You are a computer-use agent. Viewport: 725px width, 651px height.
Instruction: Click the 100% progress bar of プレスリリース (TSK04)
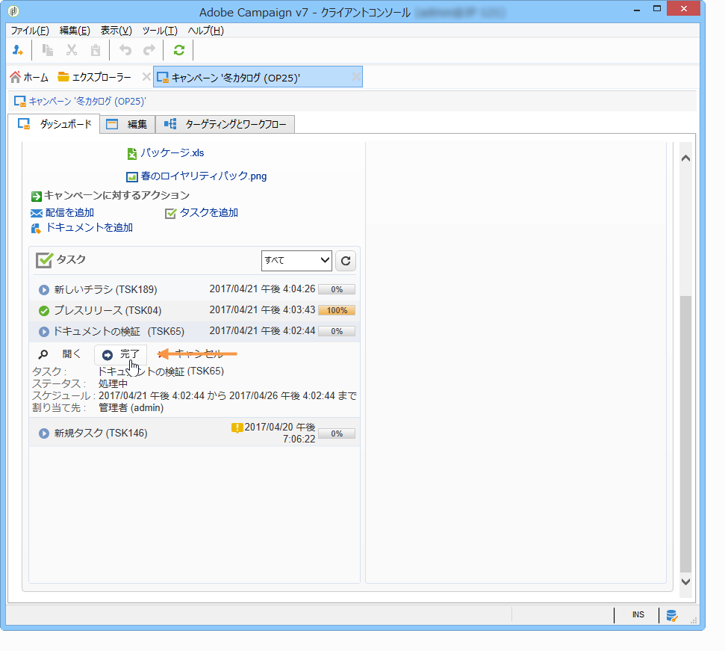[337, 310]
